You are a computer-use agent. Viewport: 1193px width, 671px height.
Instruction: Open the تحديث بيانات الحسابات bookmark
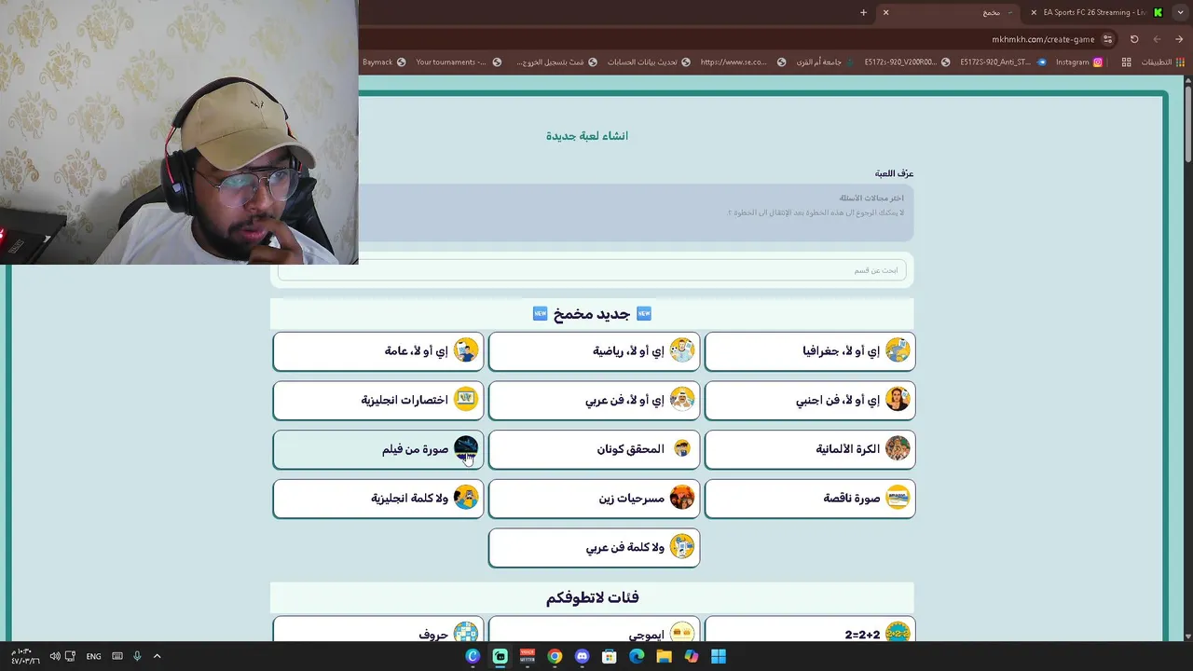click(649, 62)
